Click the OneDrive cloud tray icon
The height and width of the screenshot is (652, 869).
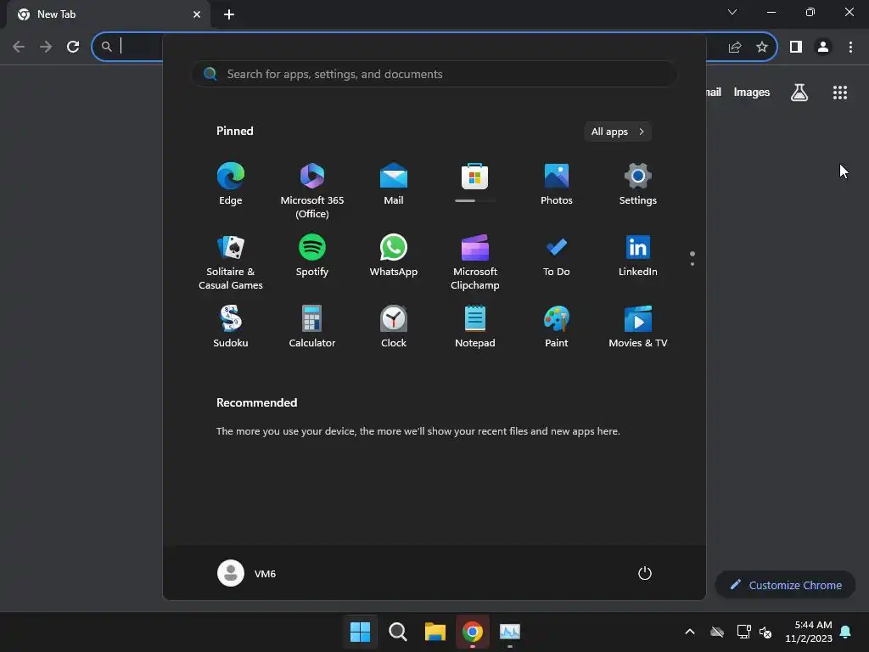[717, 632]
